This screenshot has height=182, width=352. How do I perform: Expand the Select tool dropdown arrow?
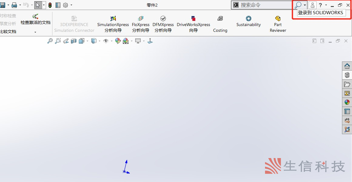click(44, 5)
